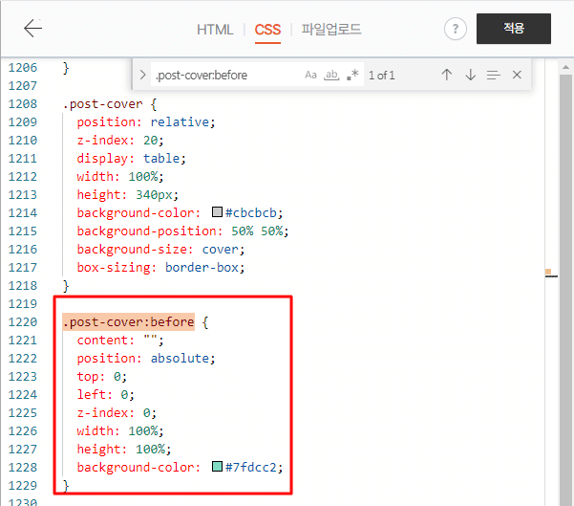Click line number 1220 in the gutter
Viewport: 574px width, 506px height.
point(23,322)
